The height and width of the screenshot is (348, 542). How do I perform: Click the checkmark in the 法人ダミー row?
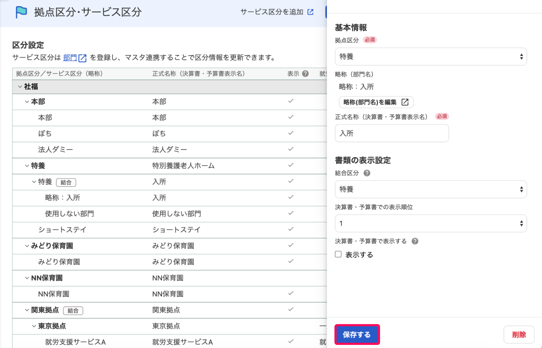(291, 149)
